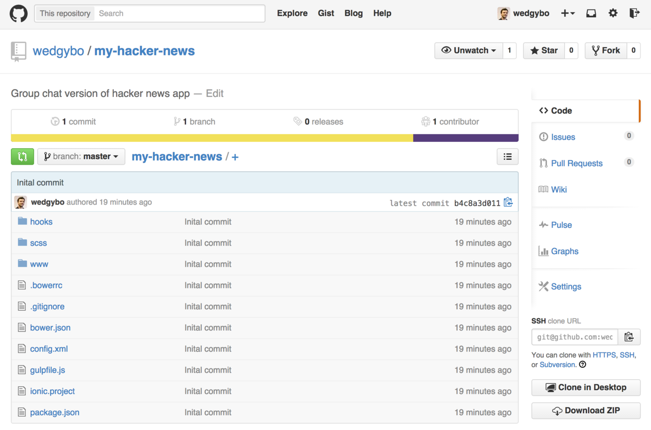651x430 pixels.
Task: Open repository Settings tab
Action: [566, 287]
